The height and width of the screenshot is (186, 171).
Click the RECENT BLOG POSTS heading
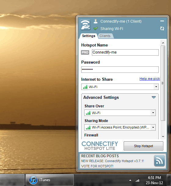pos(100,156)
